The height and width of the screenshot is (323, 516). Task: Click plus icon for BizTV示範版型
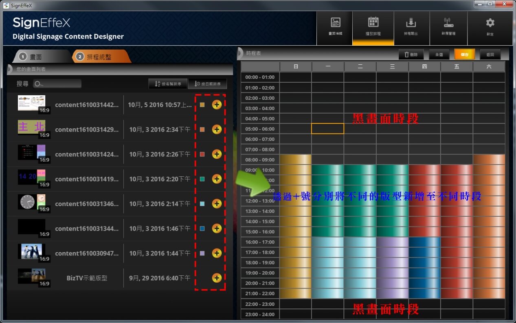(x=217, y=278)
